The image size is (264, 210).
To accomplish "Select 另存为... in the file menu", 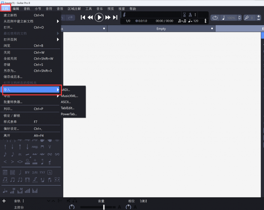I will [x=10, y=71].
